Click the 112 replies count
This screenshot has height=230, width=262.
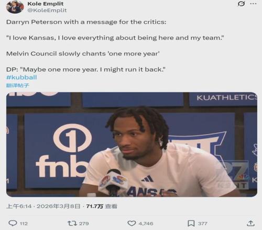(24, 223)
